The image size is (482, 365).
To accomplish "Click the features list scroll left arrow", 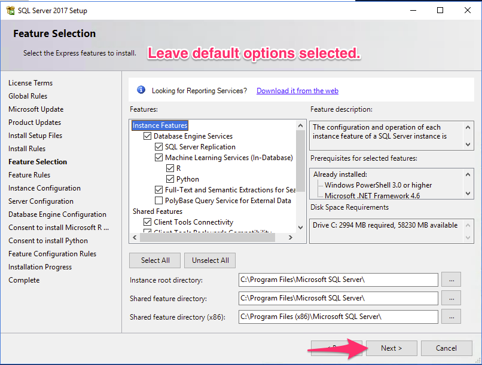I will pos(135,237).
